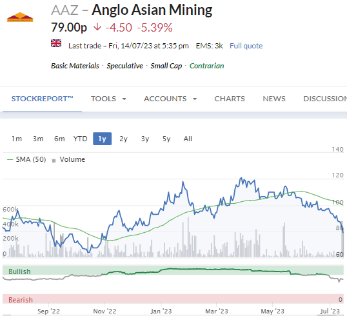Toggle the Volume legend series
Image resolution: width=347 pixels, height=316 pixels.
68,159
